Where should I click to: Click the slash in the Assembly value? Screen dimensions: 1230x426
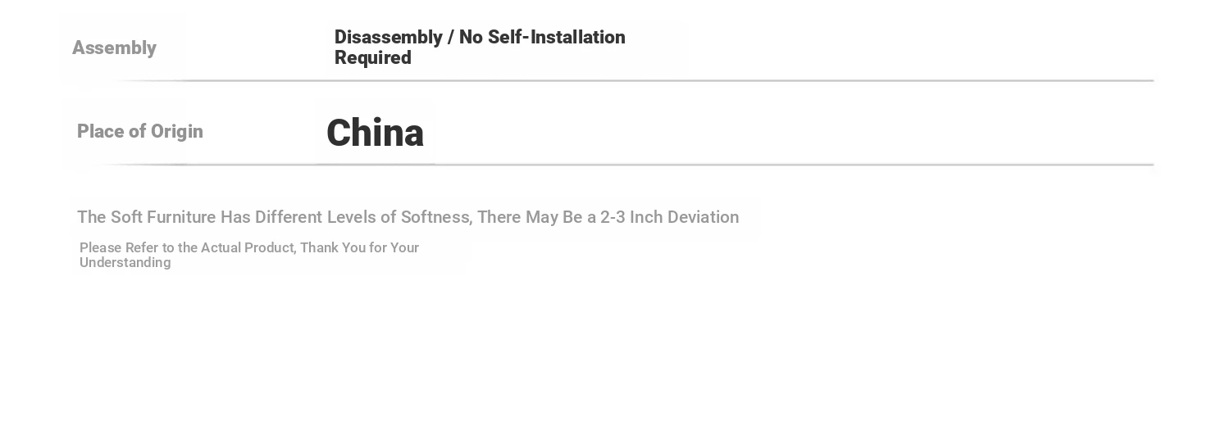[x=450, y=38]
